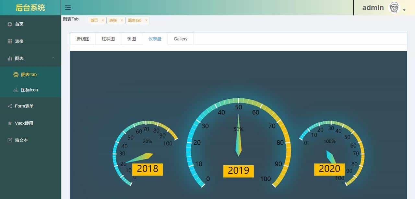
Task: Open the 表格 page via its breadcrumb tag
Action: pyautogui.click(x=114, y=20)
